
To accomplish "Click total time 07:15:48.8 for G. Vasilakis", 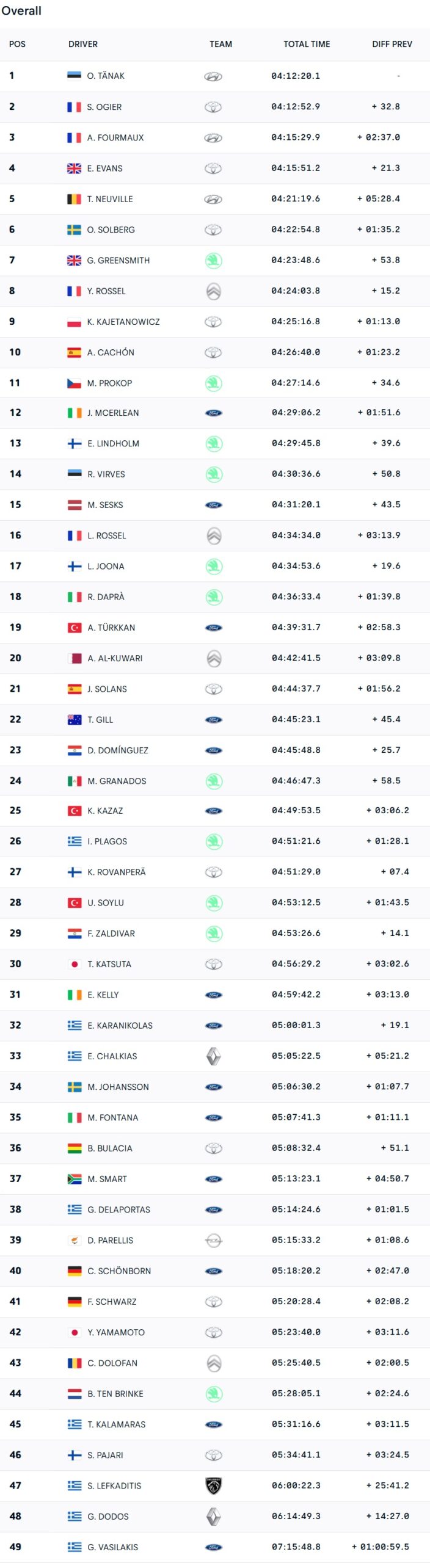I will pyautogui.click(x=296, y=1547).
